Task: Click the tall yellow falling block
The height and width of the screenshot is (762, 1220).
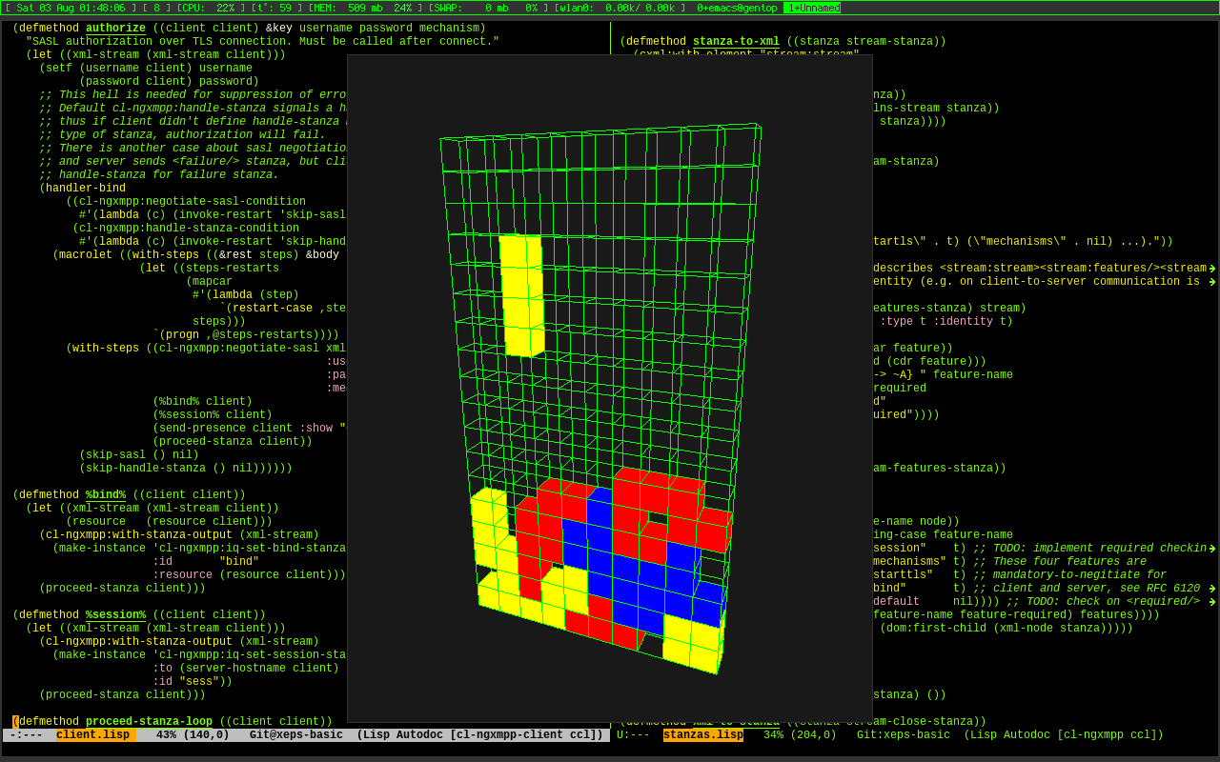Action: point(521,295)
